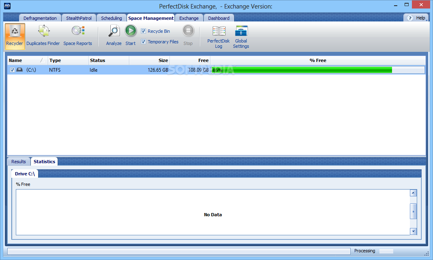Click the Idle status cell
The width and height of the screenshot is (433, 260).
[94, 70]
